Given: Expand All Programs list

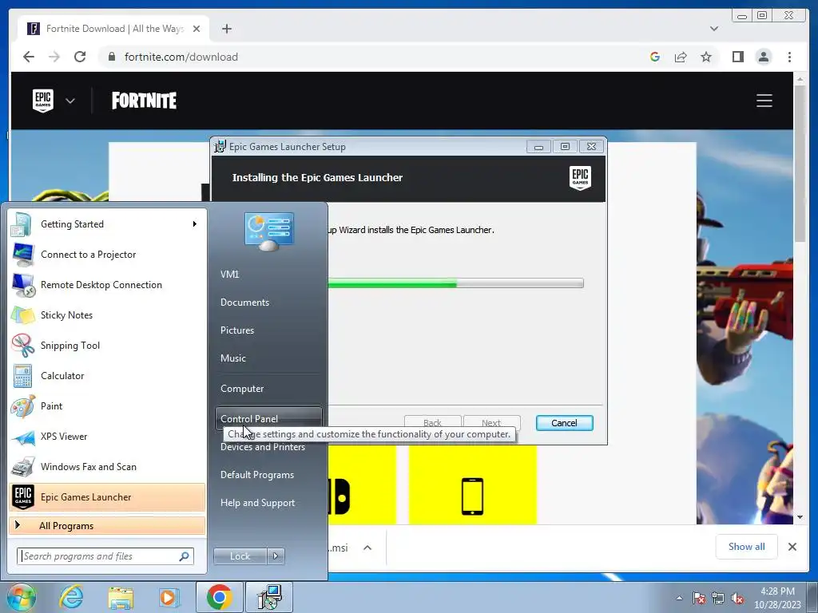Looking at the screenshot, I should pos(107,525).
